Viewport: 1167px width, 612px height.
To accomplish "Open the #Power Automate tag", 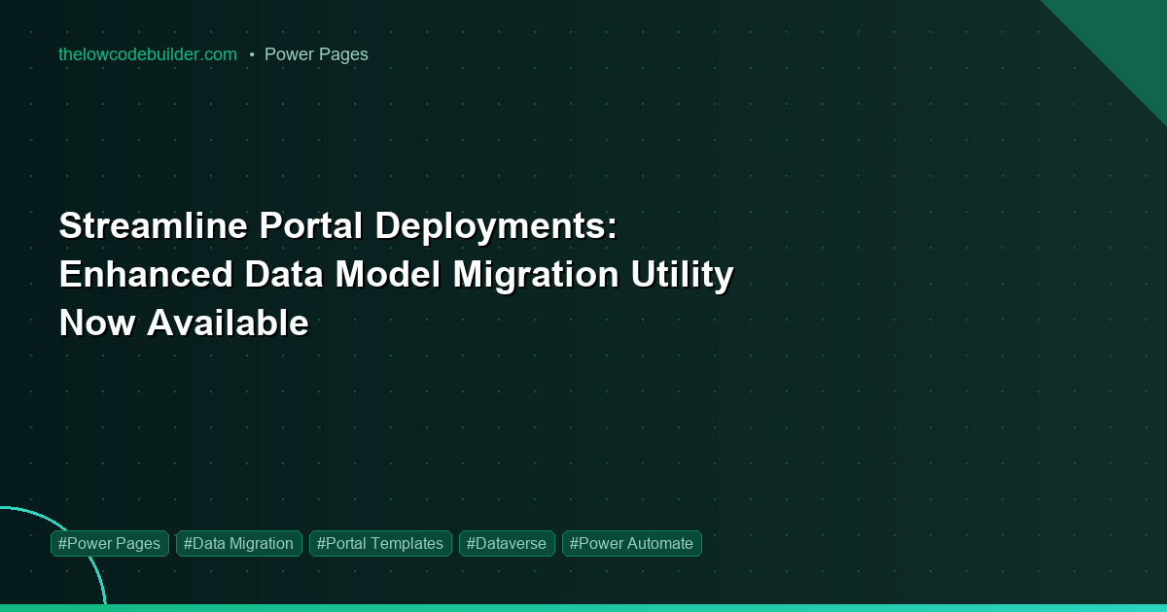I will coord(632,544).
